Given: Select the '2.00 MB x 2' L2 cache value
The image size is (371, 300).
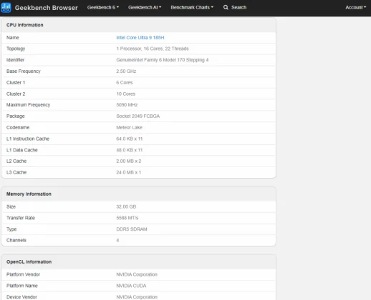Looking at the screenshot, I should pyautogui.click(x=129, y=161).
